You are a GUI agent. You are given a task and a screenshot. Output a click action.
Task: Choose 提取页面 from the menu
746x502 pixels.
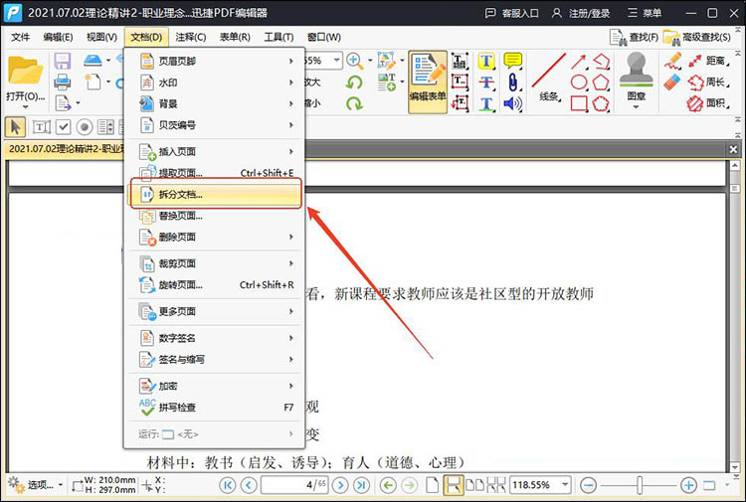coord(215,173)
